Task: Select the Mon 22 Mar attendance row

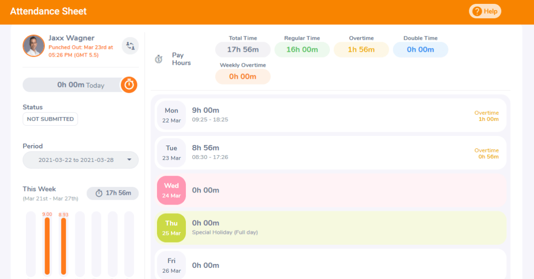Action: point(330,115)
